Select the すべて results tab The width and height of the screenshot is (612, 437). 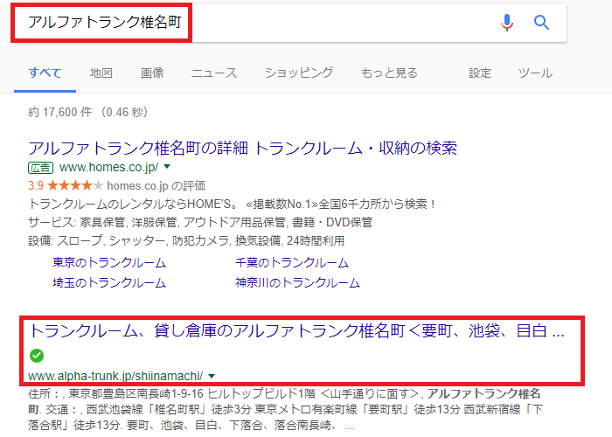point(45,73)
